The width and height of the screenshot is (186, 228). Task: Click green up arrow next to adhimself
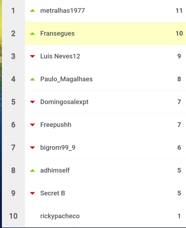32,171
